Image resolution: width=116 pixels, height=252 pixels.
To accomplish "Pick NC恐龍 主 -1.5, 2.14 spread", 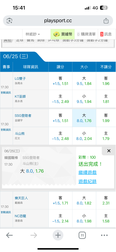I will pos(61,218).
